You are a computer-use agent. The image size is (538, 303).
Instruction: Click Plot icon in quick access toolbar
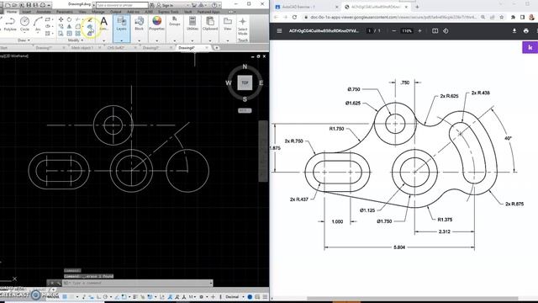tap(43, 5)
